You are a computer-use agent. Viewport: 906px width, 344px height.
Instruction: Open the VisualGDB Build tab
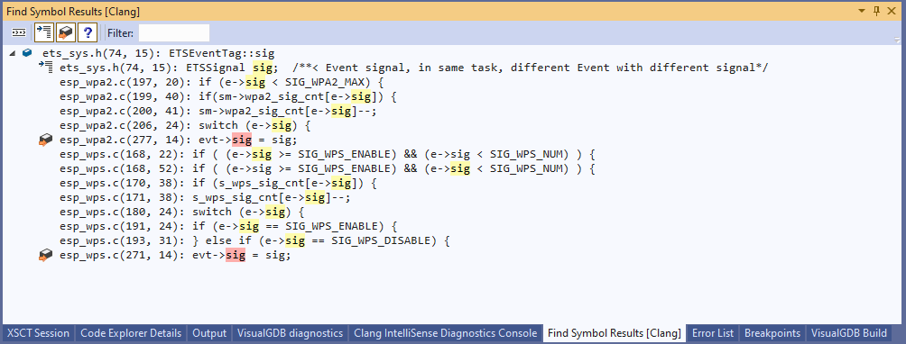click(x=849, y=333)
